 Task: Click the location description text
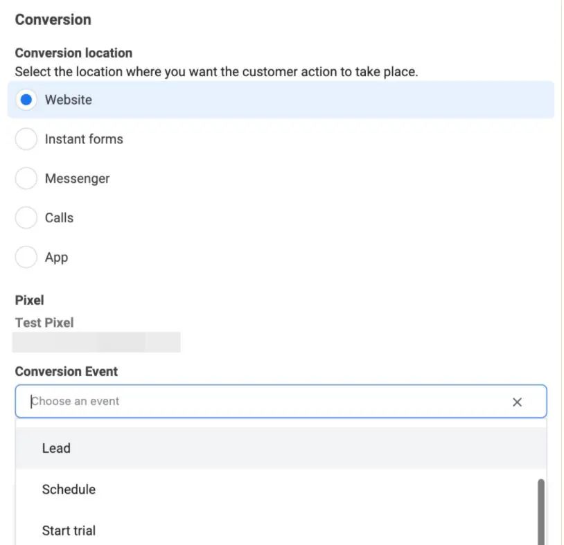216,71
